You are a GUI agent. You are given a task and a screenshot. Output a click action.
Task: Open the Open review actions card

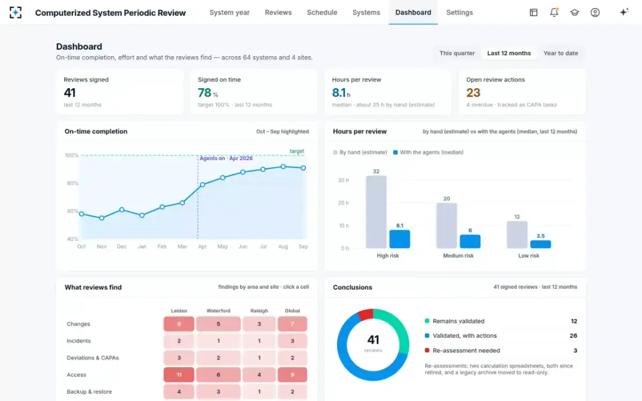coord(522,91)
